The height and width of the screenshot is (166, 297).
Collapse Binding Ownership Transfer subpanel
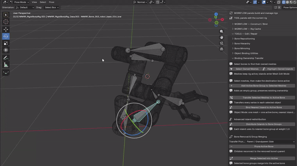tap(249, 58)
